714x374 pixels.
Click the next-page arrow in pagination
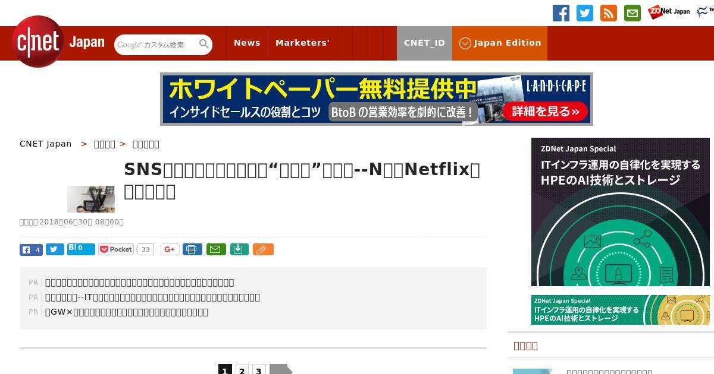click(281, 369)
